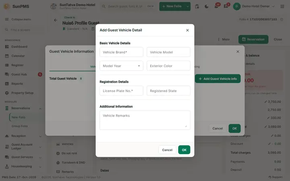Click the Support link in footer
Screen dimensions: 290x181
(x=275, y=177)
